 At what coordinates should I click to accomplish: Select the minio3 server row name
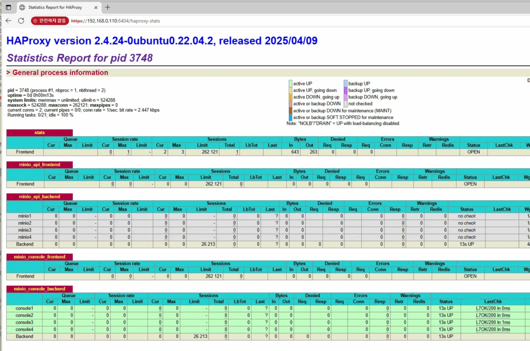pos(25,230)
